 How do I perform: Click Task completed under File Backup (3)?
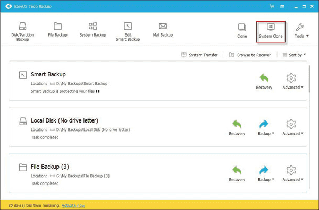point(45,183)
